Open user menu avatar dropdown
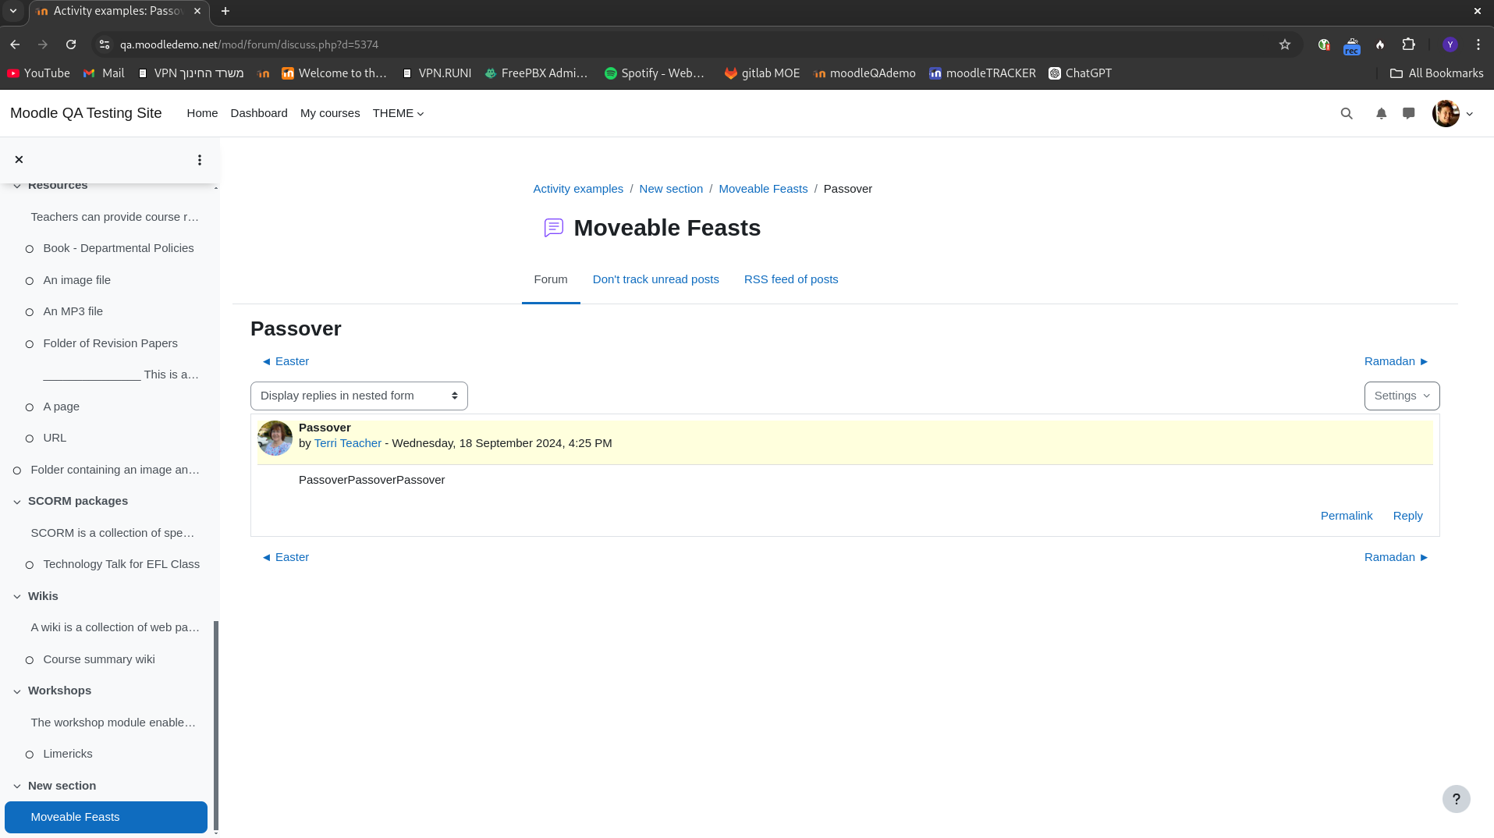The image size is (1494, 838). (x=1453, y=113)
